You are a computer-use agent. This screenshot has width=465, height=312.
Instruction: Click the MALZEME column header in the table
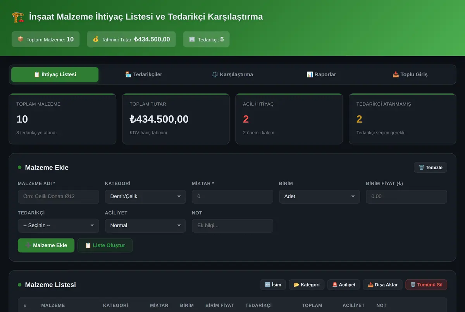pos(53,305)
